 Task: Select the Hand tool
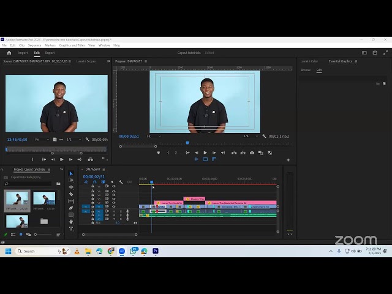pos(71,222)
